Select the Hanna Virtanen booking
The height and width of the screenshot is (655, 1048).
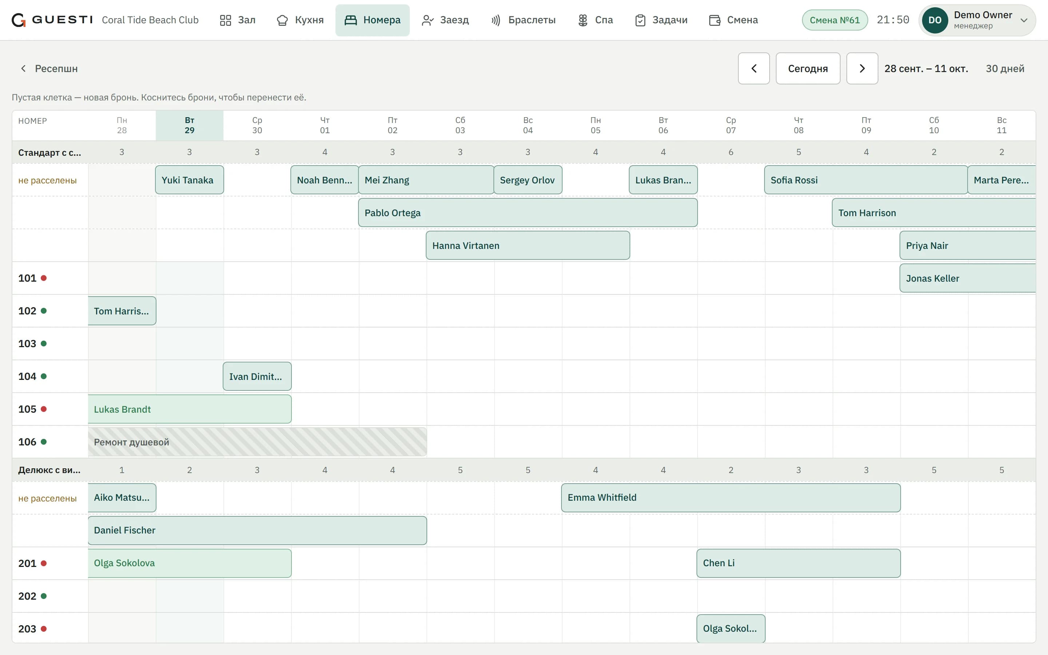528,245
